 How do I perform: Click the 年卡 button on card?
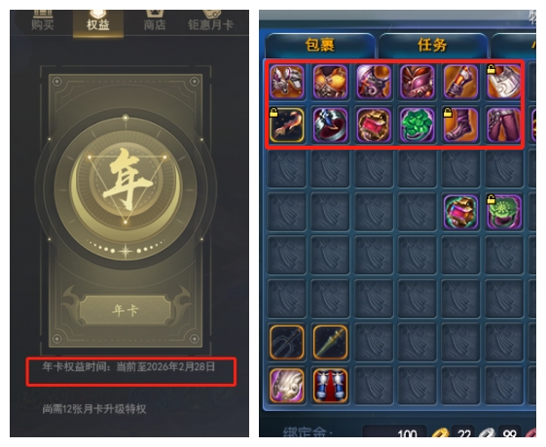[125, 310]
